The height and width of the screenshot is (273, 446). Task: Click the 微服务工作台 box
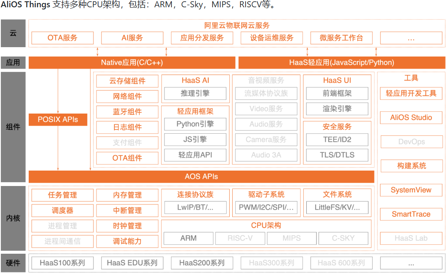point(341,38)
